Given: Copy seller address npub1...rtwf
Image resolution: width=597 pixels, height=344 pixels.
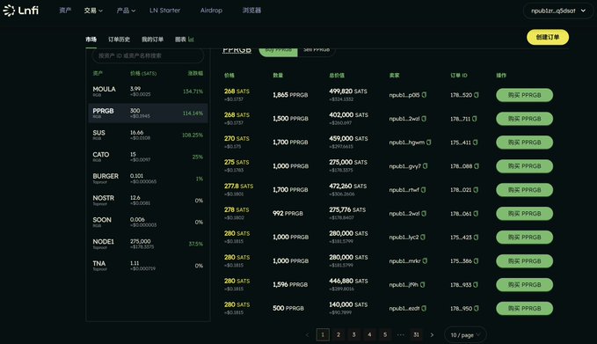Looking at the screenshot, I should click(x=424, y=190).
